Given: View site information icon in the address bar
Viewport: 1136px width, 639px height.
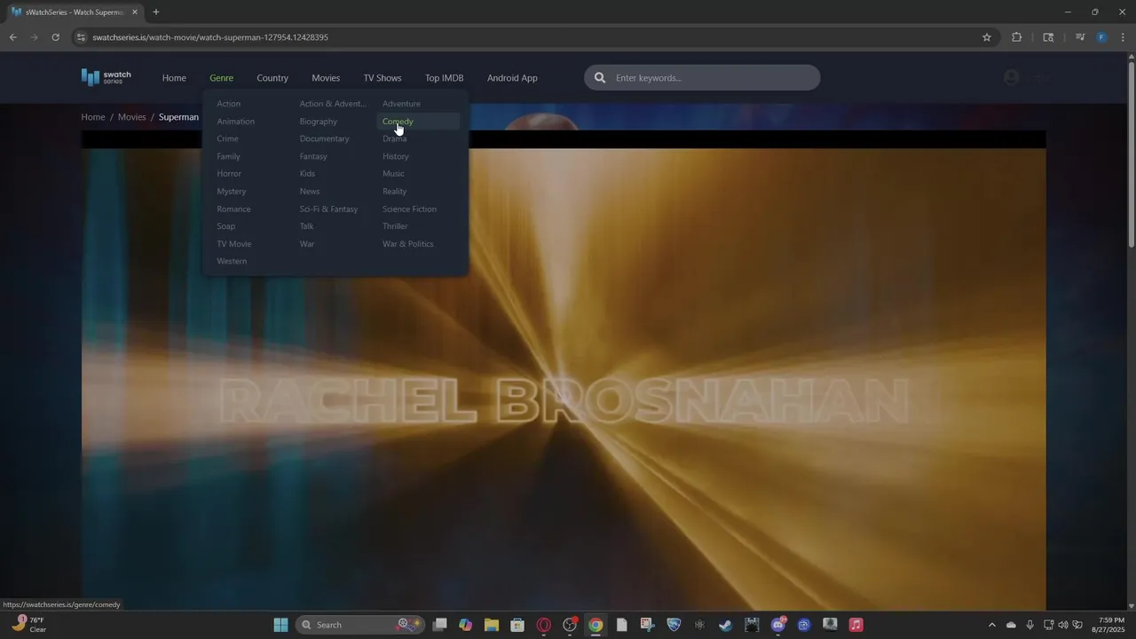Looking at the screenshot, I should [81, 37].
